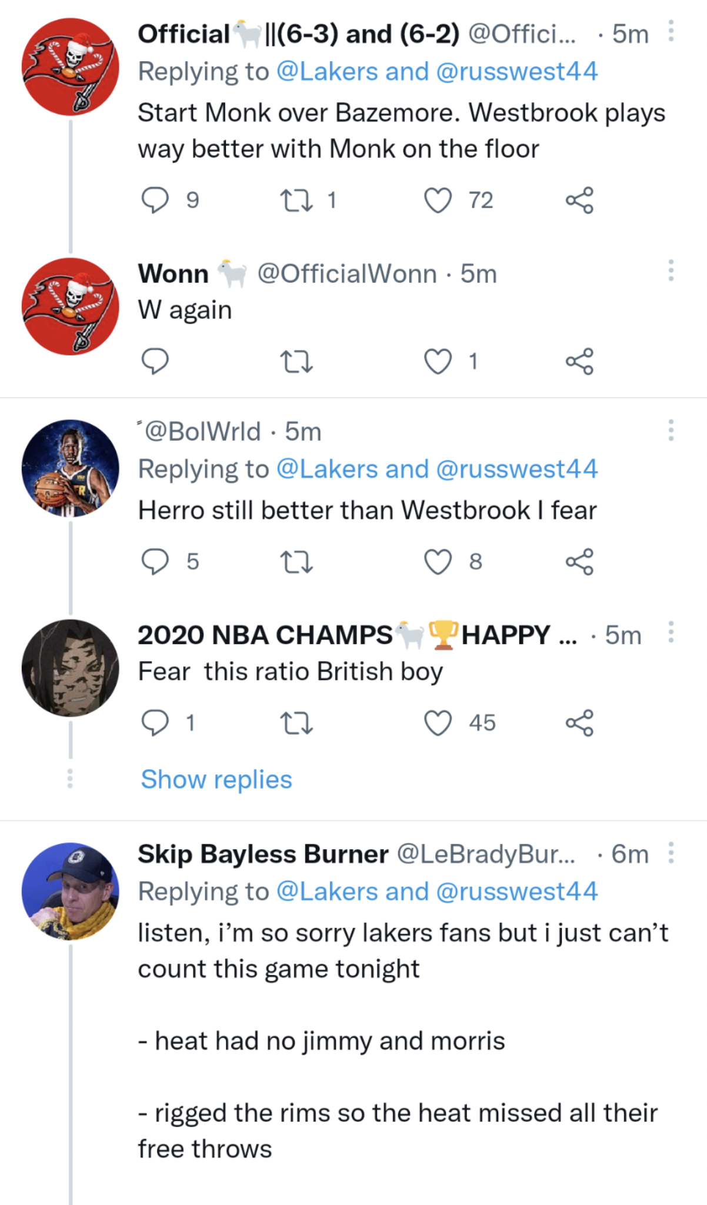Retweet the Monk over Bazemore tweet
Viewport: 707px width, 1205px height.
click(296, 200)
